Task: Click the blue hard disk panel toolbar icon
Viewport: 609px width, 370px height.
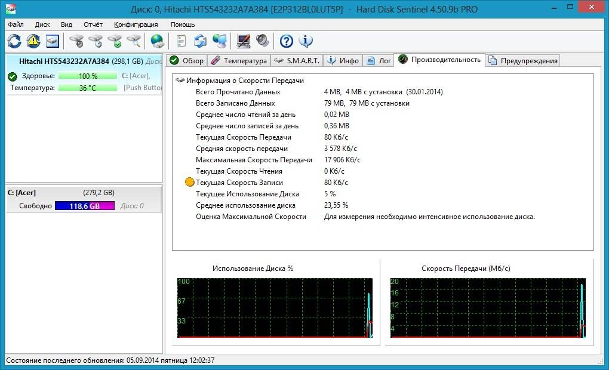Action: [53, 41]
